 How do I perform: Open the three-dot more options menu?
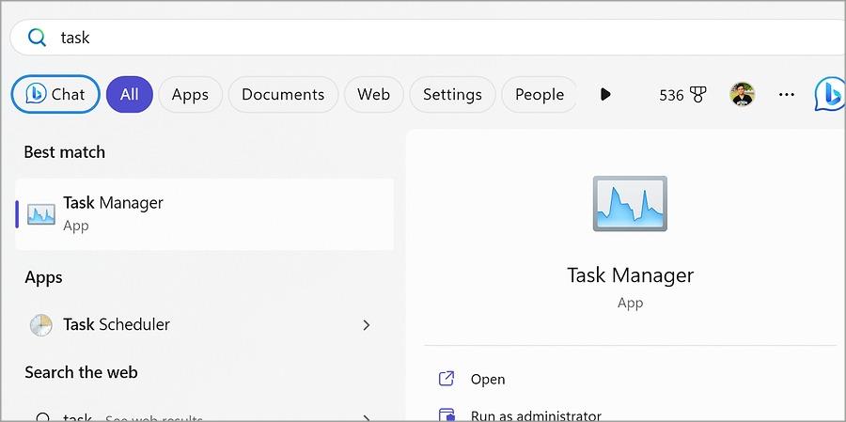pyautogui.click(x=787, y=95)
